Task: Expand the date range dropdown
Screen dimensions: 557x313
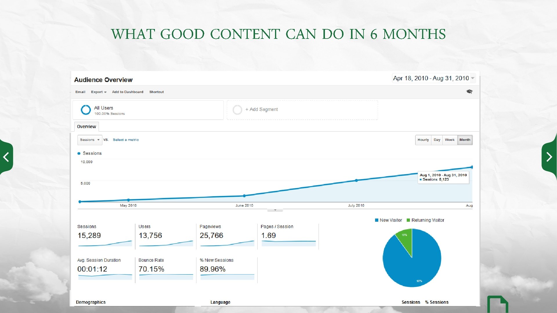Action: click(x=474, y=78)
